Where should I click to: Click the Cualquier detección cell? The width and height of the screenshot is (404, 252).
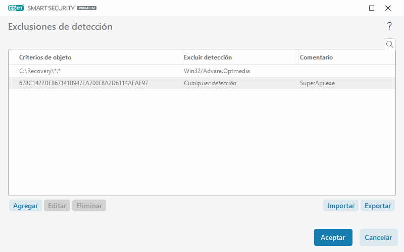coord(210,83)
